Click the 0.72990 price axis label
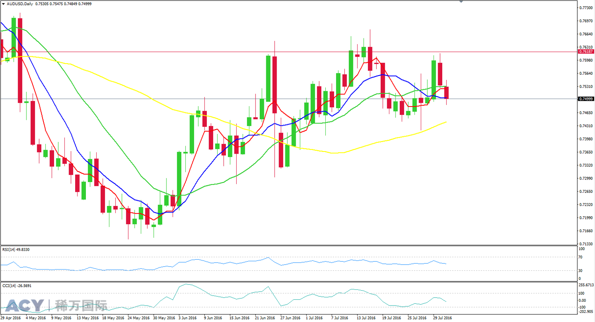 pyautogui.click(x=586, y=179)
